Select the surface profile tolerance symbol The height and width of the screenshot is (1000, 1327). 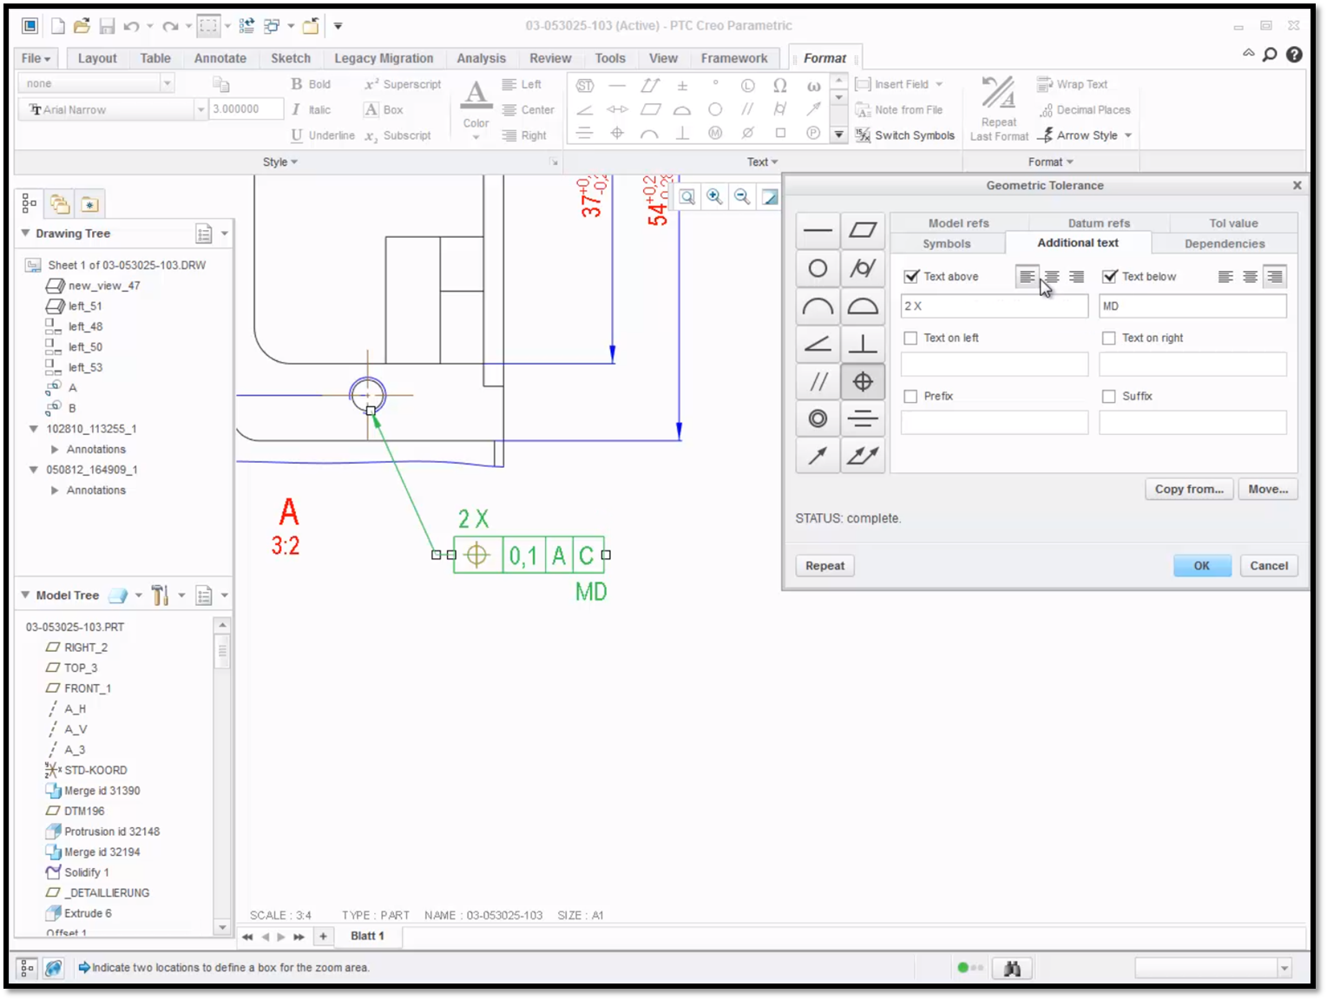pyautogui.click(x=863, y=306)
